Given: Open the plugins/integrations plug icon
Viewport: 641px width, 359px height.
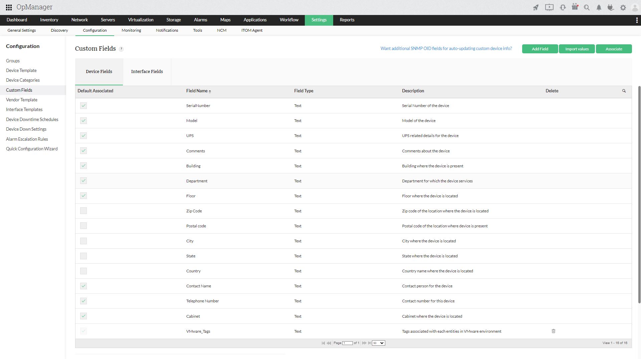Looking at the screenshot, I should pyautogui.click(x=611, y=7).
